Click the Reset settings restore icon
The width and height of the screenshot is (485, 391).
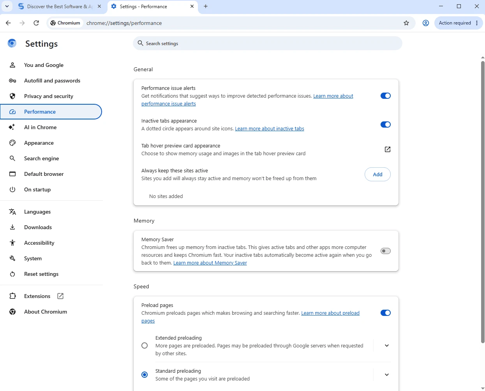[12, 274]
